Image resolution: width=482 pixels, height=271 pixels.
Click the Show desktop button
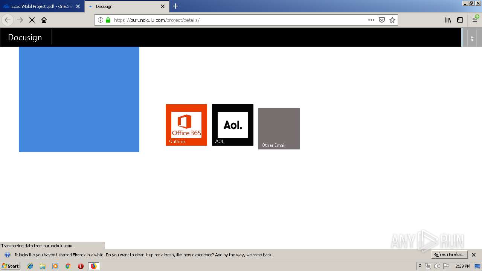478,266
